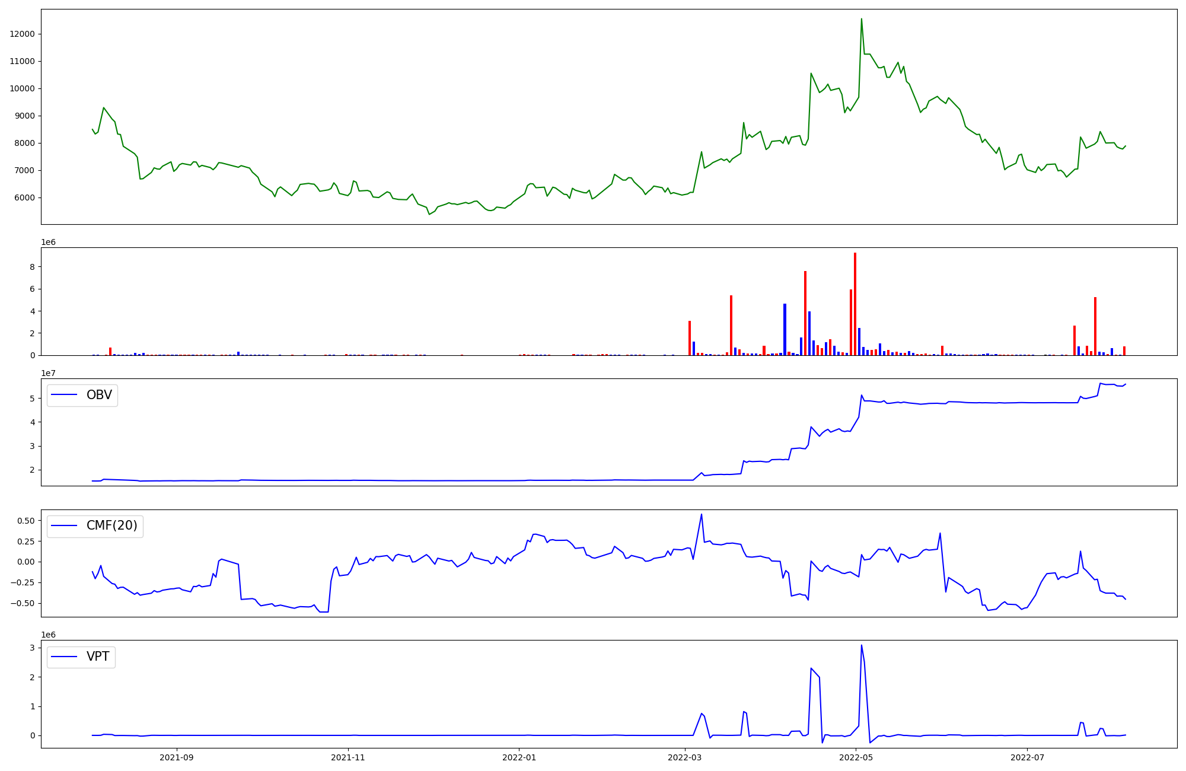The width and height of the screenshot is (1186, 771).
Task: Click the highest peak of CMF line
Action: 702,515
